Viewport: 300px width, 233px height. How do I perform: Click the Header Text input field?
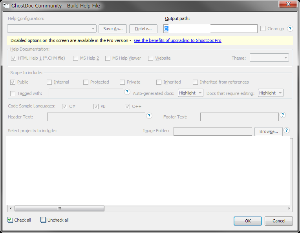pos(96,117)
